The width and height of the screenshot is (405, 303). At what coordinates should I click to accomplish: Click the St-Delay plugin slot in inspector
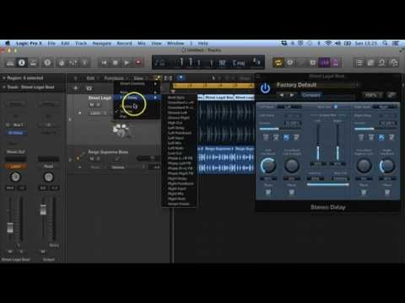[x=16, y=133]
